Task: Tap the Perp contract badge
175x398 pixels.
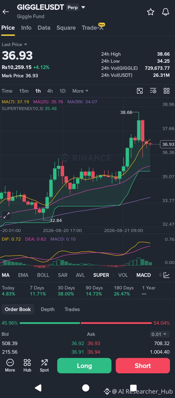Action: pyautogui.click(x=73, y=8)
